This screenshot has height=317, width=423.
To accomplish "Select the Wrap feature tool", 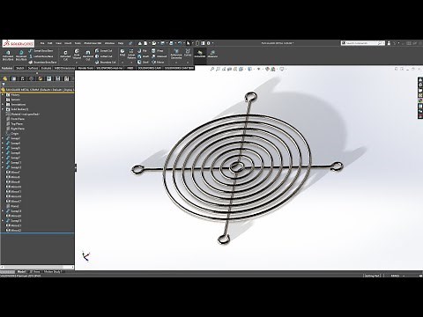I will (158, 51).
